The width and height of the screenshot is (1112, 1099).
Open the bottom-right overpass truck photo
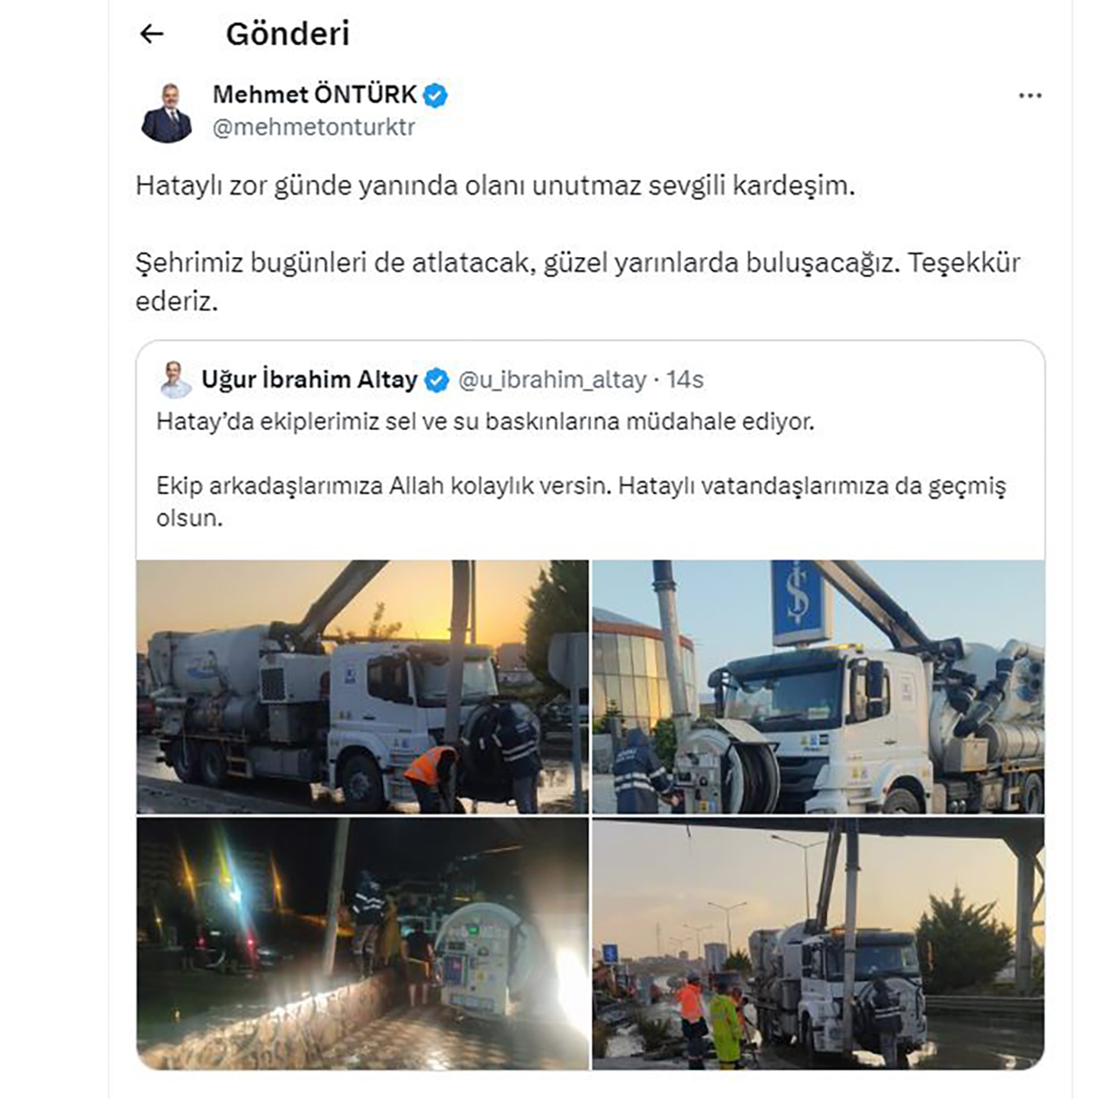(x=818, y=943)
